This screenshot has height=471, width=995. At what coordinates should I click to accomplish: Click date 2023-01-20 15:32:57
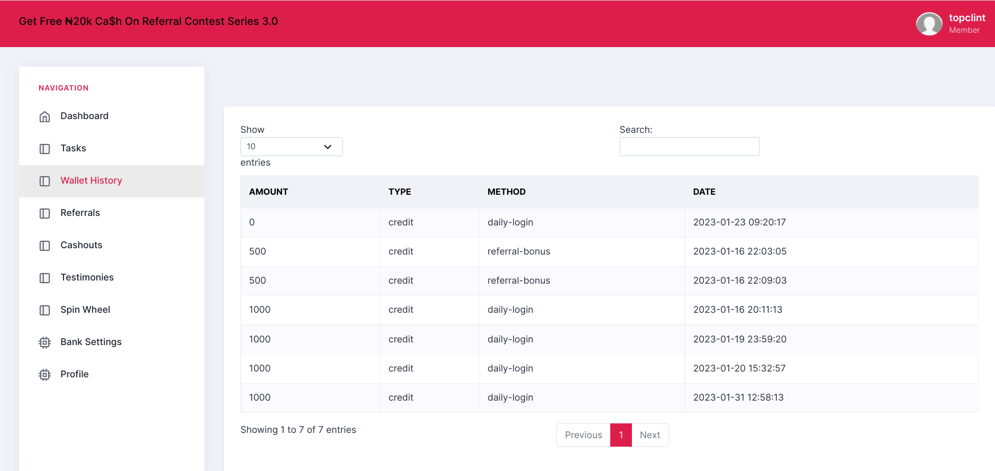coord(739,368)
